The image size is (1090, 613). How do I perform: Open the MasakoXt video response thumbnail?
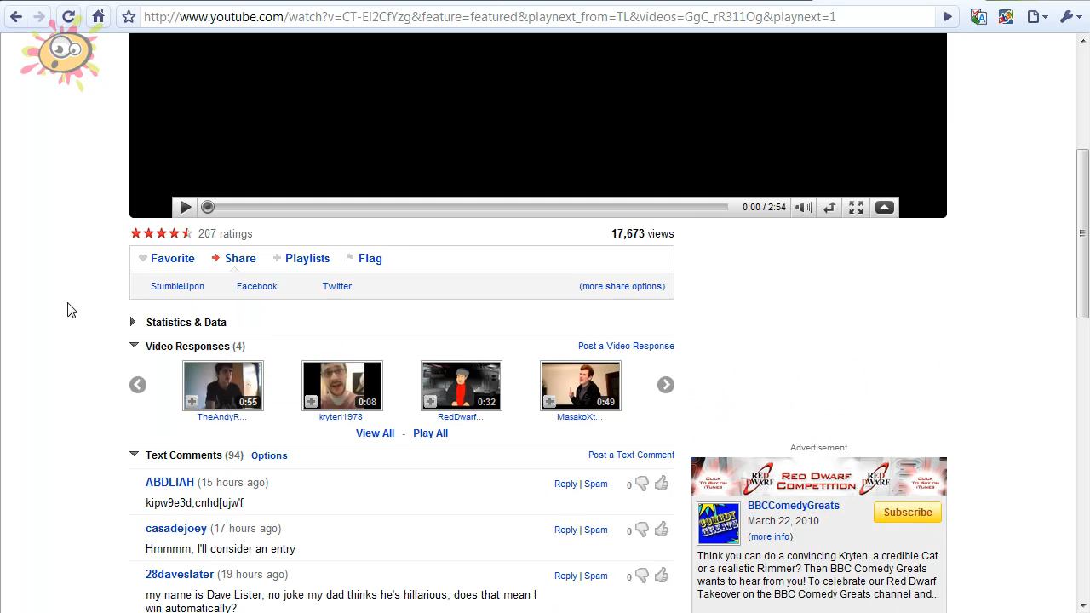click(x=581, y=385)
